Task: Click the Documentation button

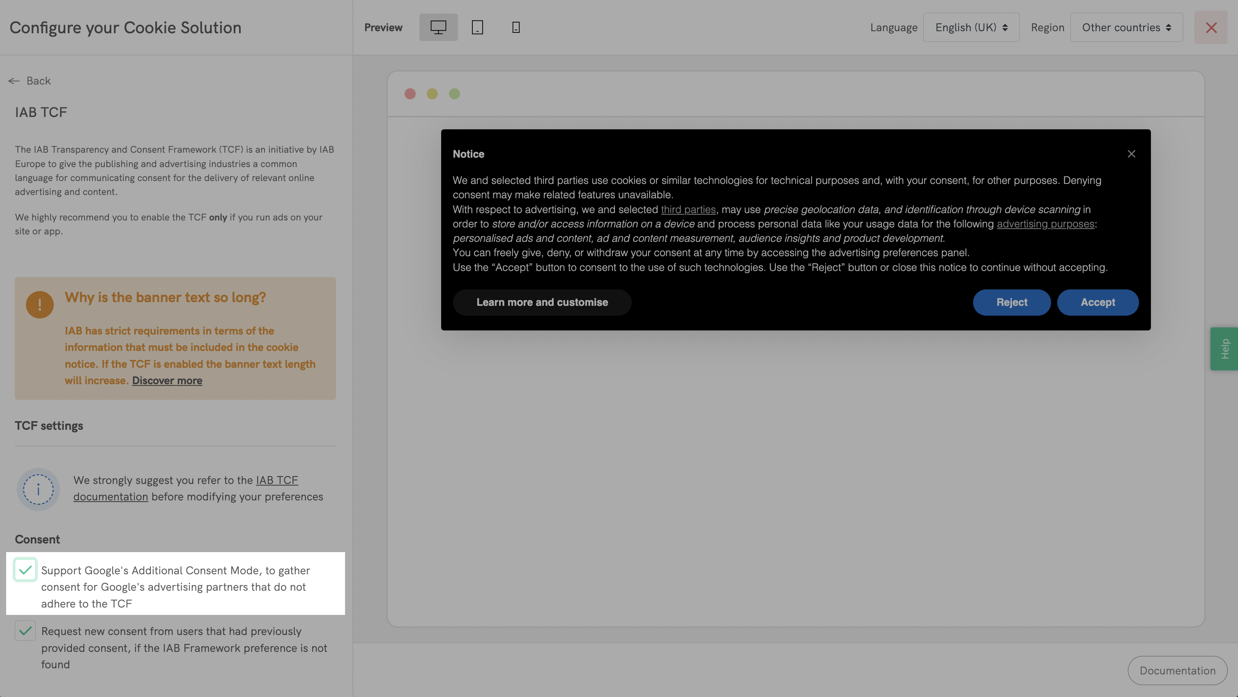Action: 1177,671
